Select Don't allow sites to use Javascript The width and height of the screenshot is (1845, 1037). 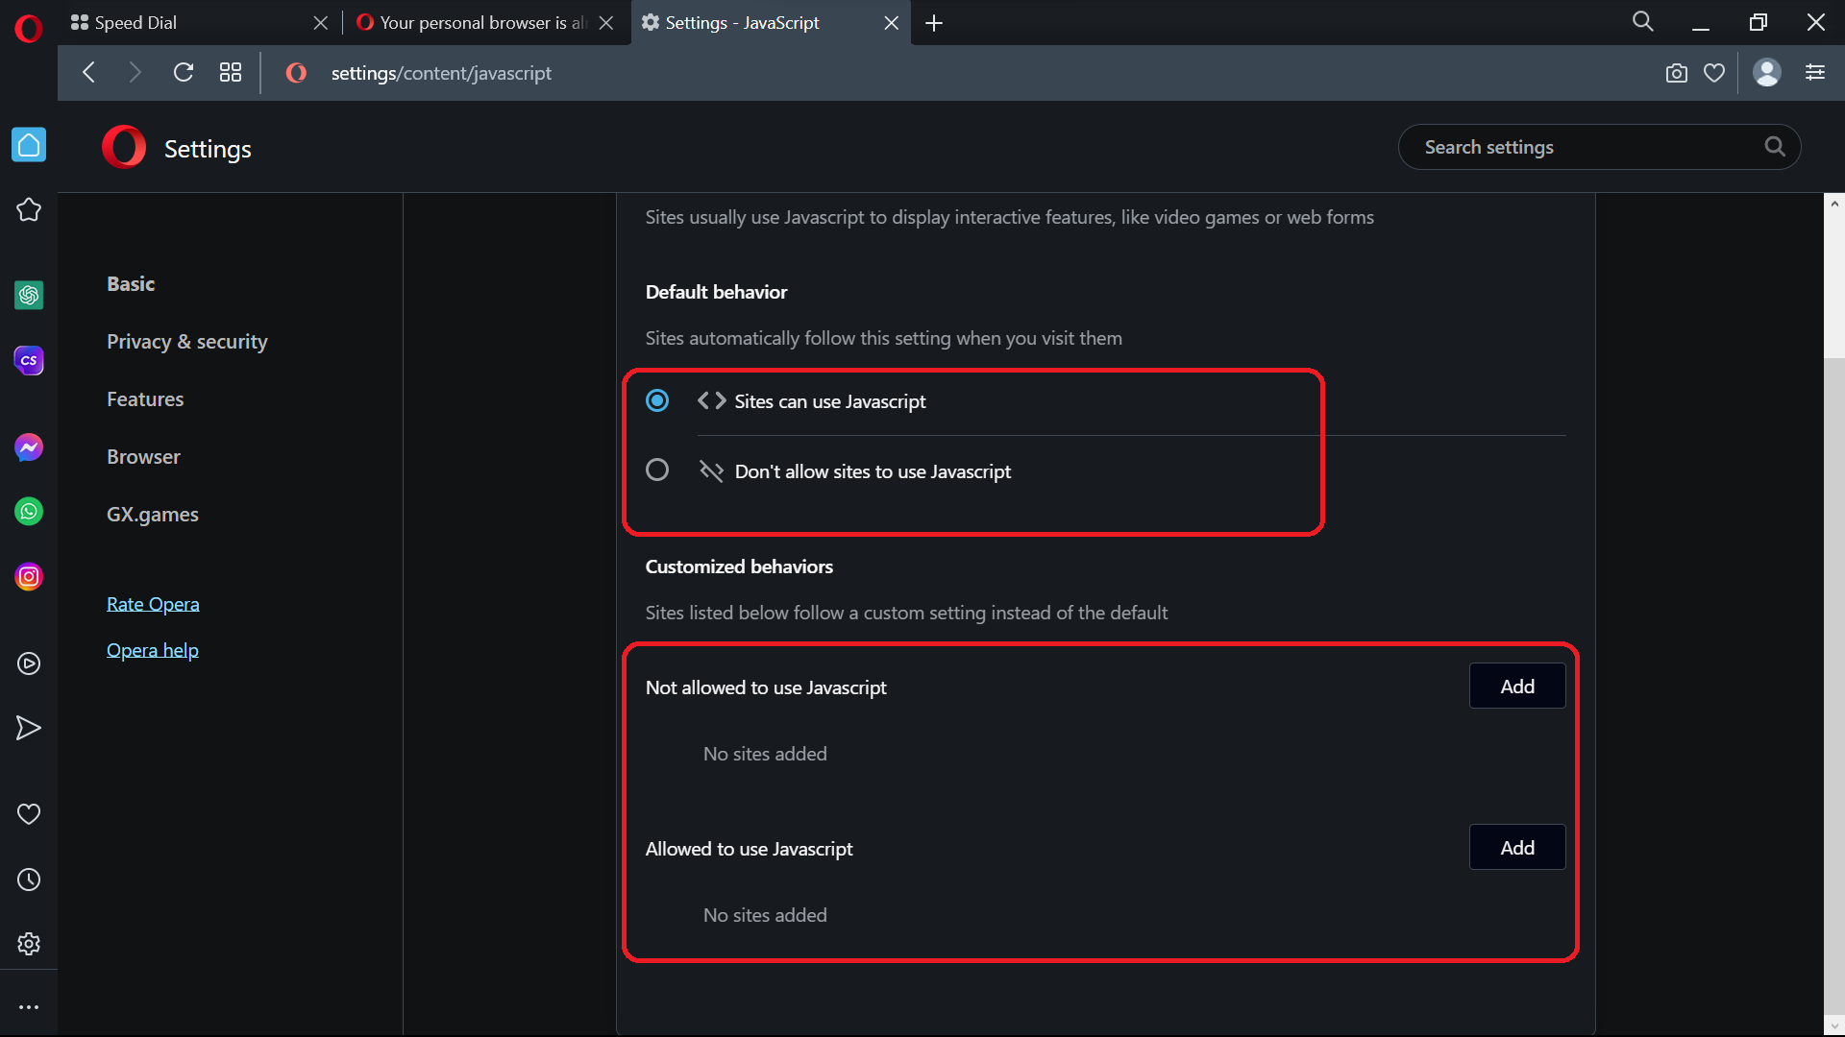(657, 470)
